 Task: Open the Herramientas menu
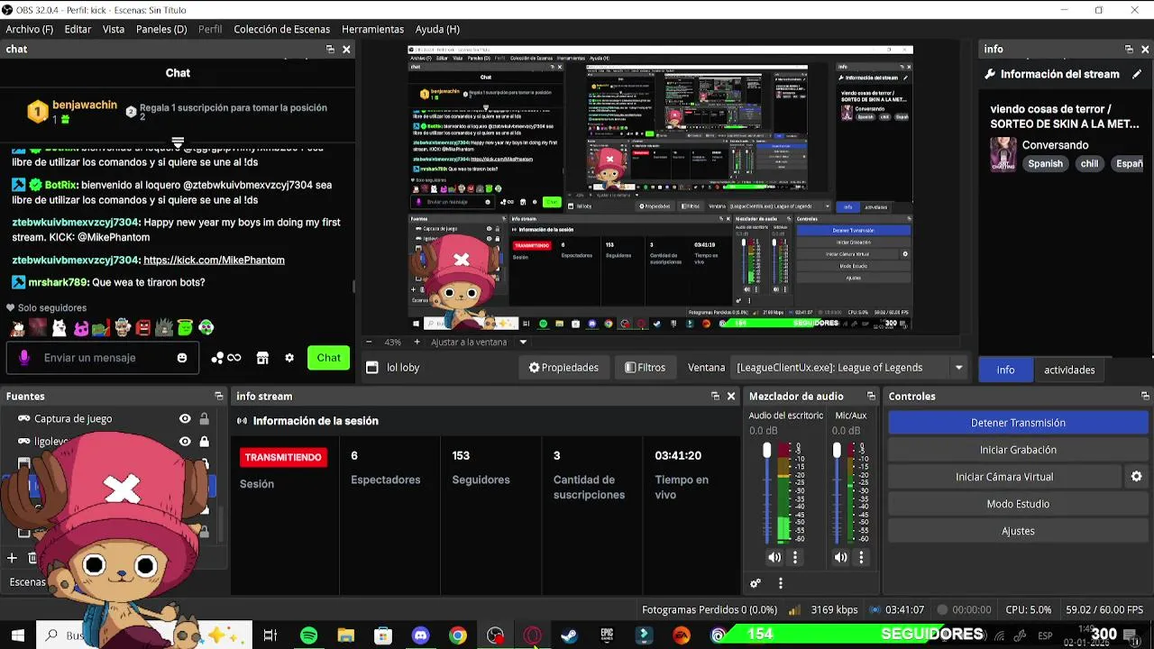372,29
